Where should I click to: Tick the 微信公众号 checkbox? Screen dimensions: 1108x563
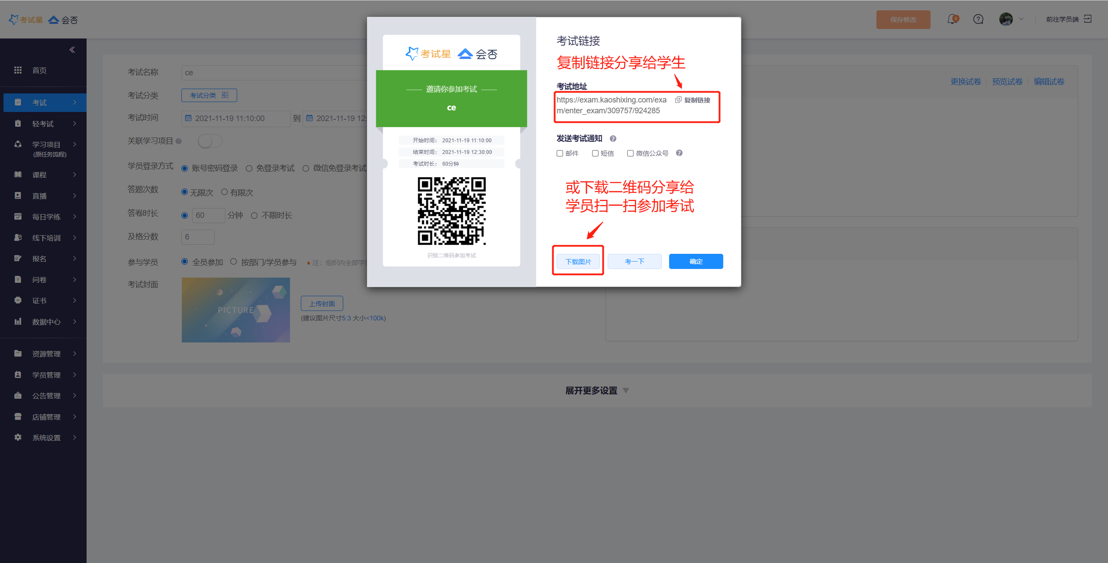[x=630, y=154]
